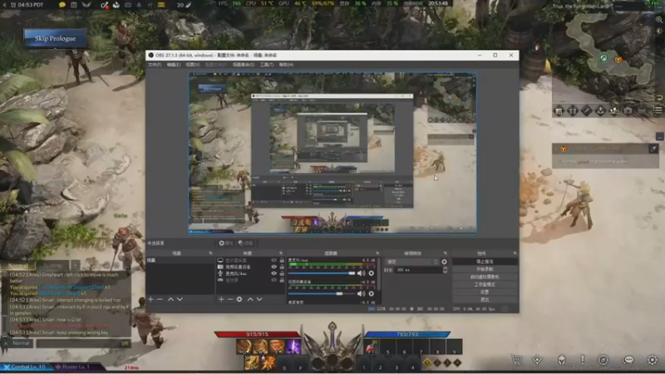Open game settings gear icon bottom right
The image size is (665, 374).
[x=653, y=360]
